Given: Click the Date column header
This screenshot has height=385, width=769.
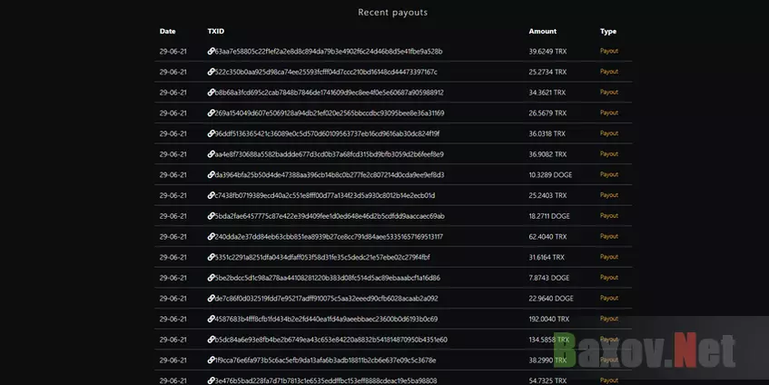Looking at the screenshot, I should coord(167,31).
